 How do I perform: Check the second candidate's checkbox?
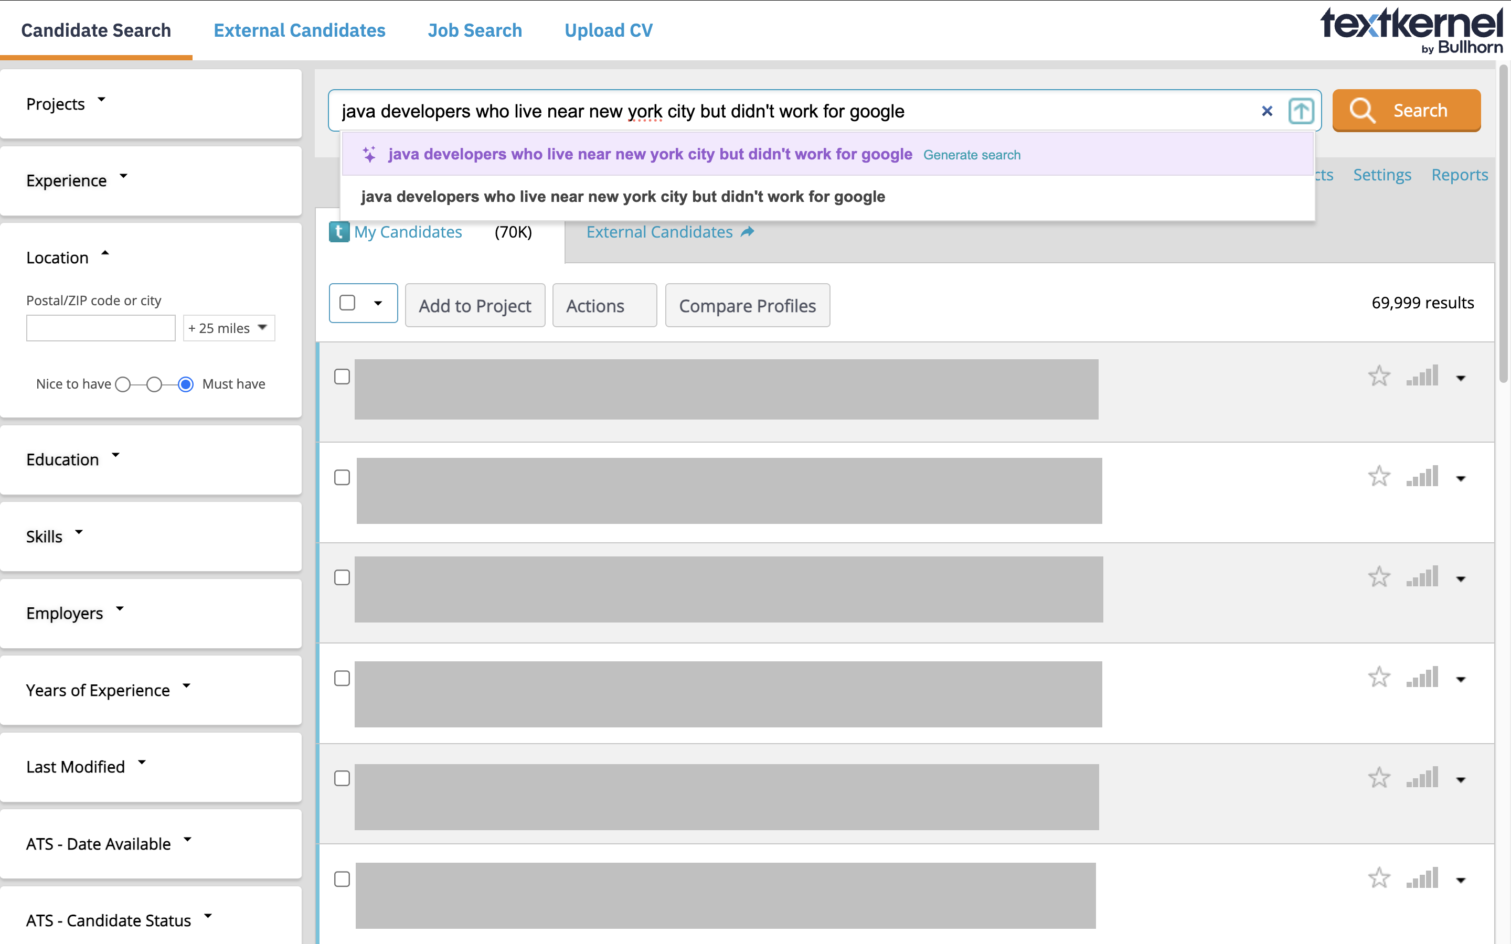click(x=342, y=477)
